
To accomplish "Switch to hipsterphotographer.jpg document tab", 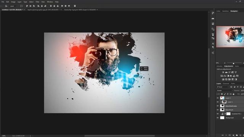I will click(x=43, y=10).
